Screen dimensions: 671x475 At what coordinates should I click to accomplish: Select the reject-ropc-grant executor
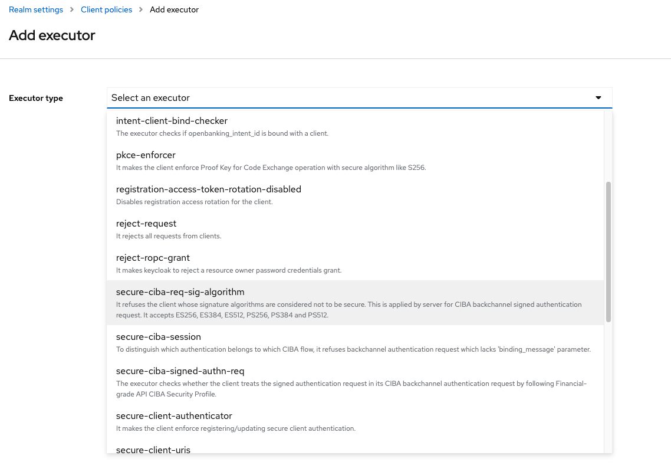pyautogui.click(x=153, y=257)
